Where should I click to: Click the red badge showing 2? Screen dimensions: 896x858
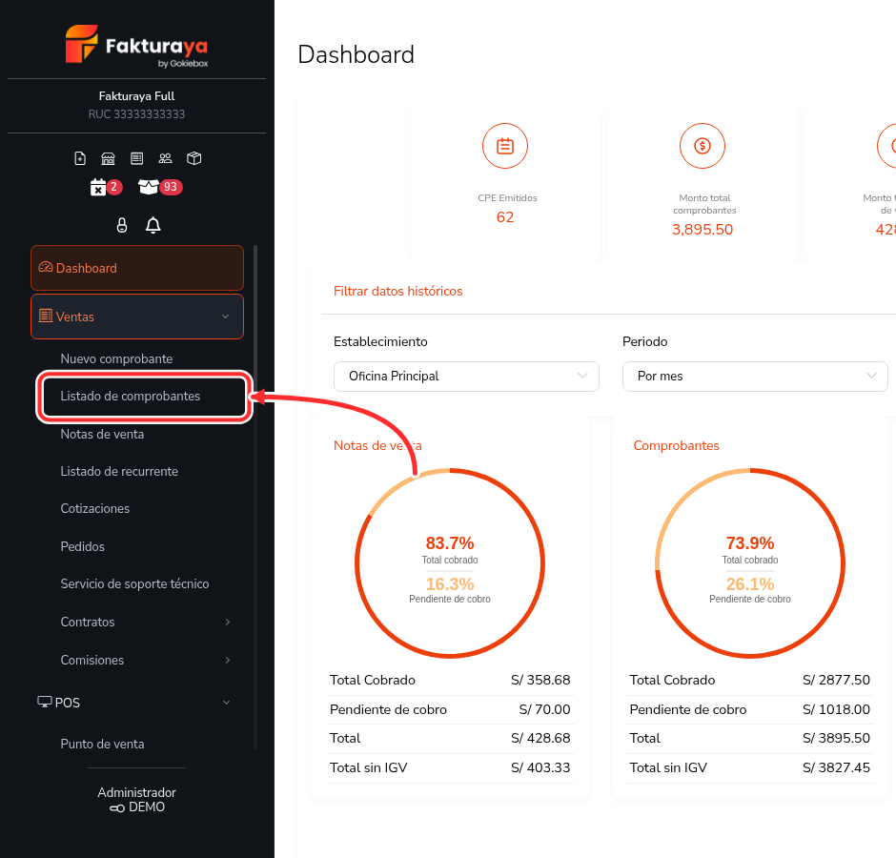(x=113, y=187)
